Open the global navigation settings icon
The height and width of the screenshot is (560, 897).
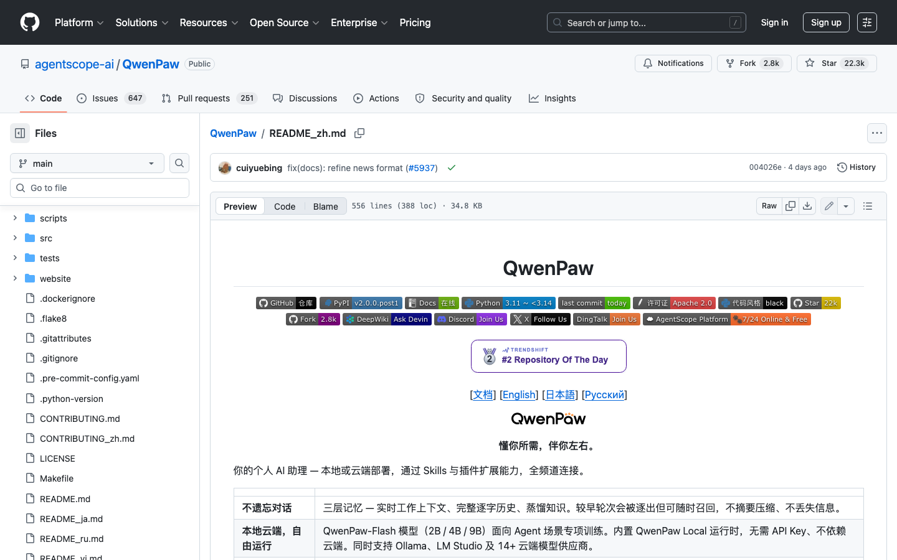(x=867, y=22)
